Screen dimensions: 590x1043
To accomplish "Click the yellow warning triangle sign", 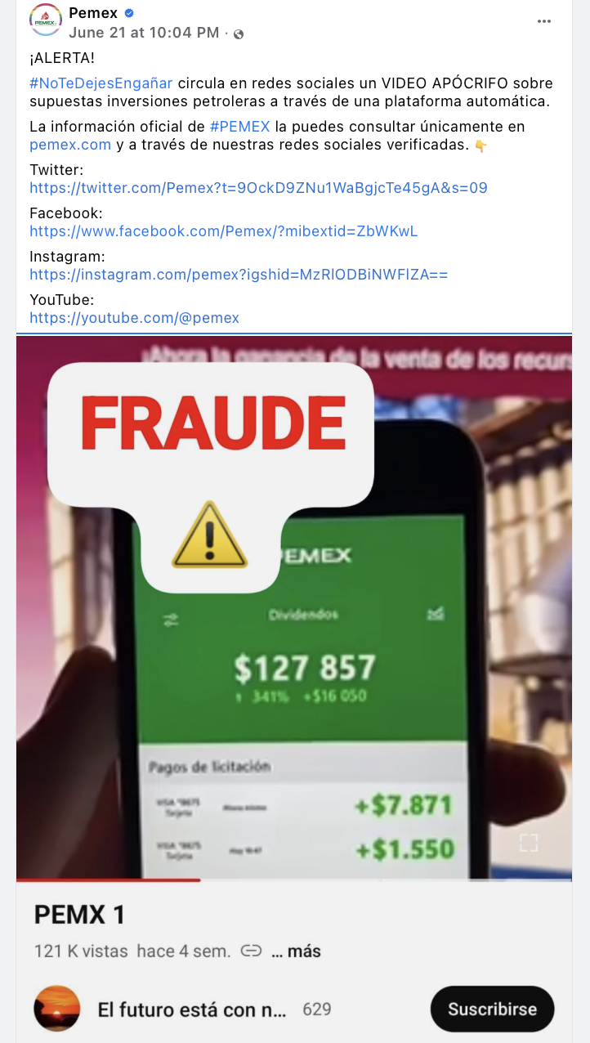I will tap(209, 535).
